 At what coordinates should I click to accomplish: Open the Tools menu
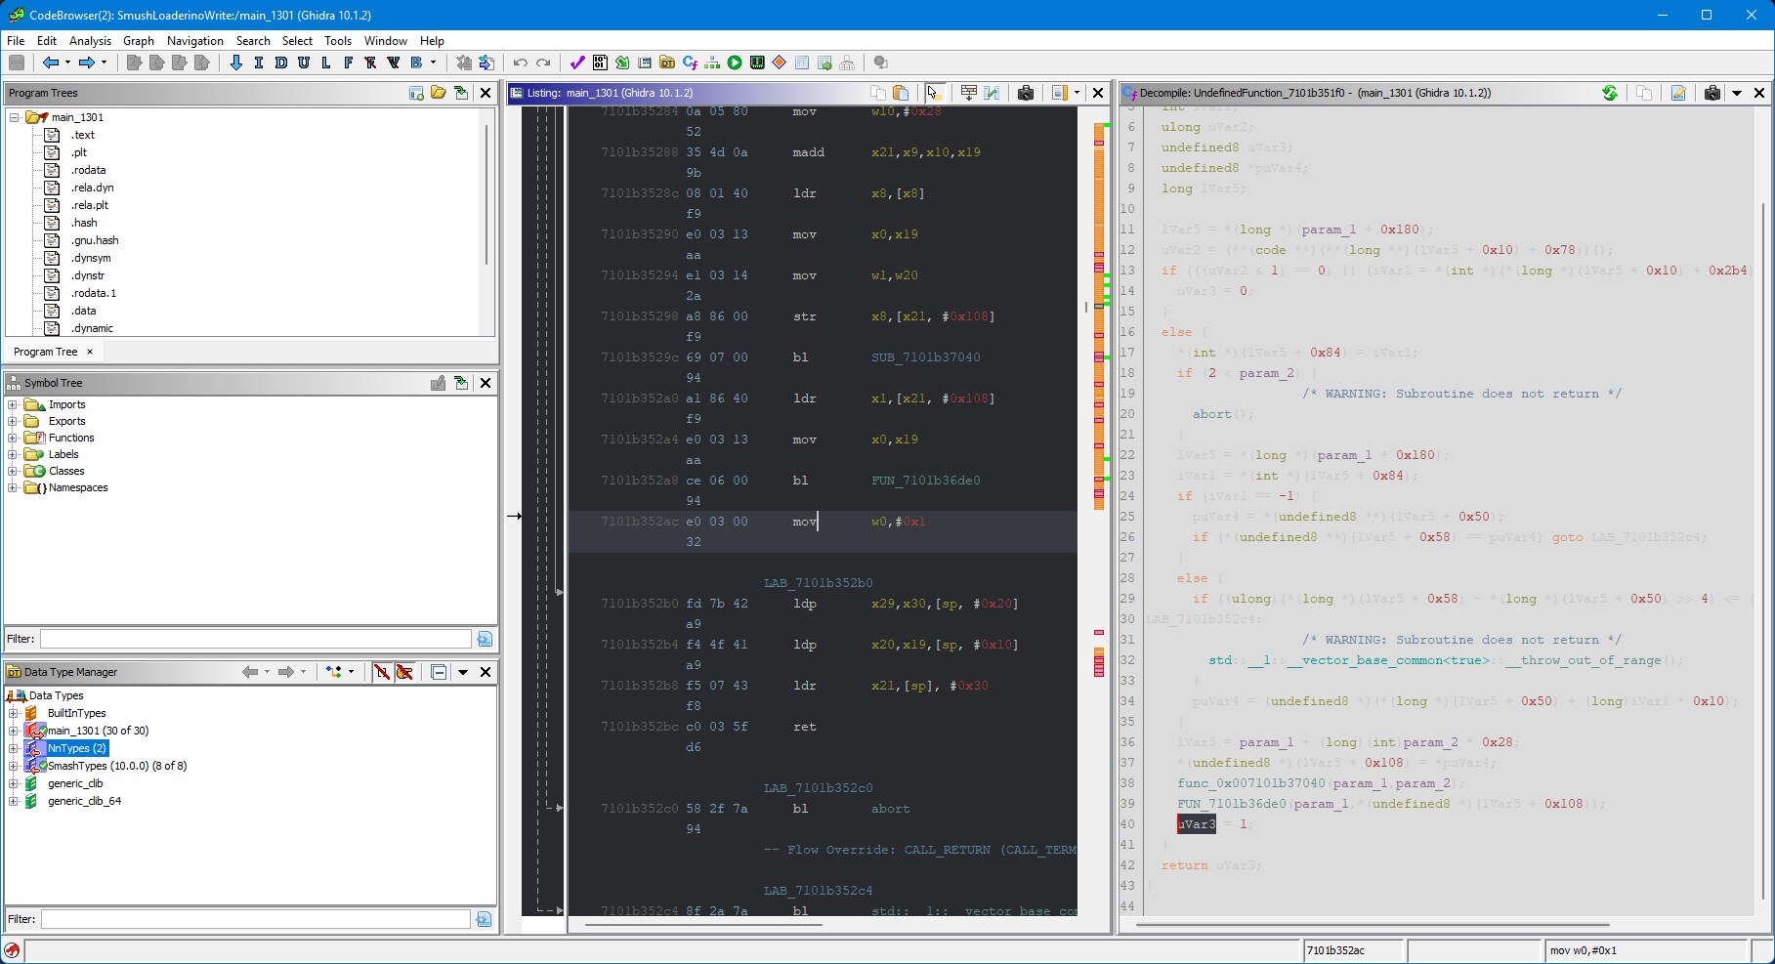pyautogui.click(x=338, y=41)
